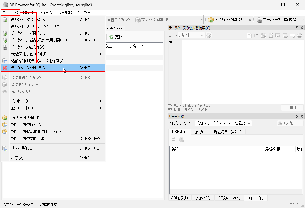Click the window-with-chain link icon in cell editor toolbar
Image resolution: width=305 pixels, height=208 pixels.
pos(285,36)
